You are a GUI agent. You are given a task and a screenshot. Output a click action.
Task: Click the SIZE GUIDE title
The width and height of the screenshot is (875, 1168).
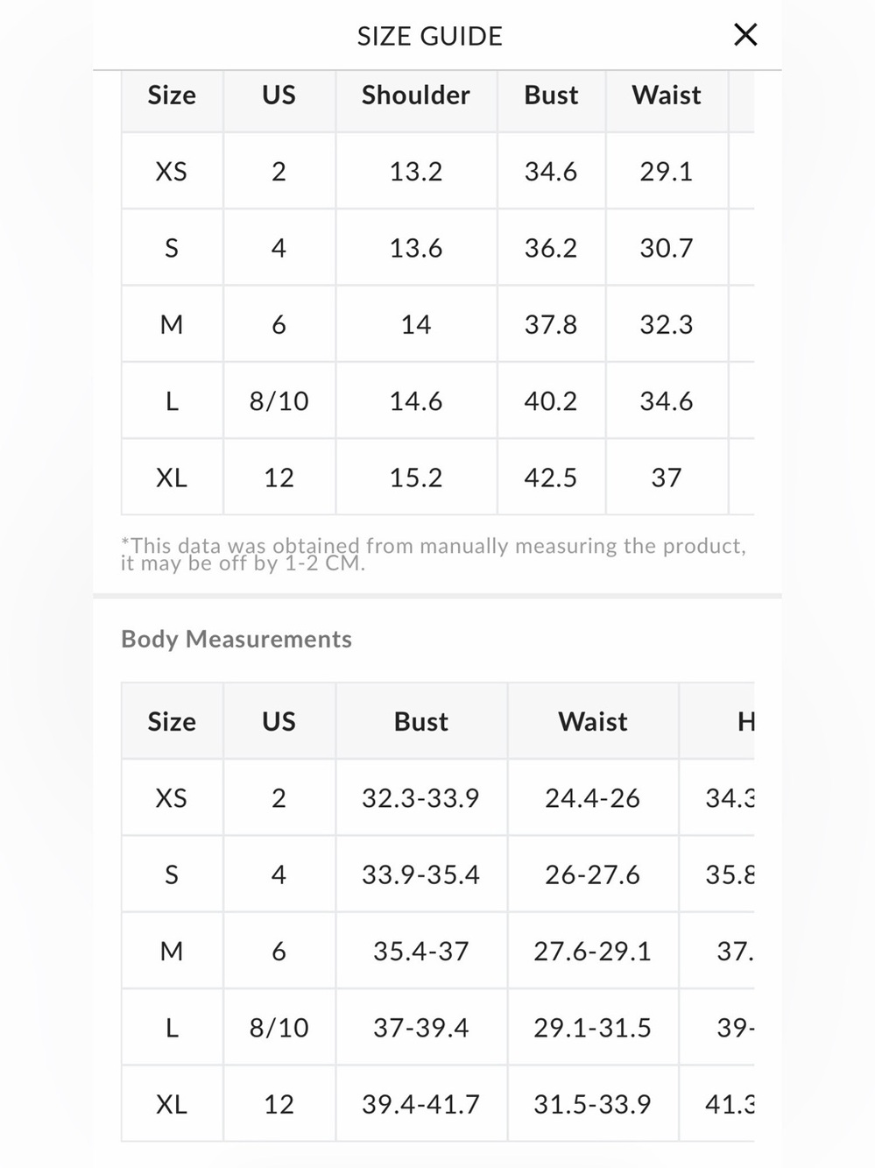tap(430, 36)
